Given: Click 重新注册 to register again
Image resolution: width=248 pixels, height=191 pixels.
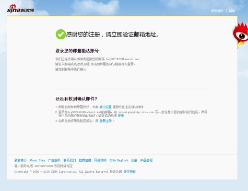Looking at the screenshot, I should tap(105, 121).
